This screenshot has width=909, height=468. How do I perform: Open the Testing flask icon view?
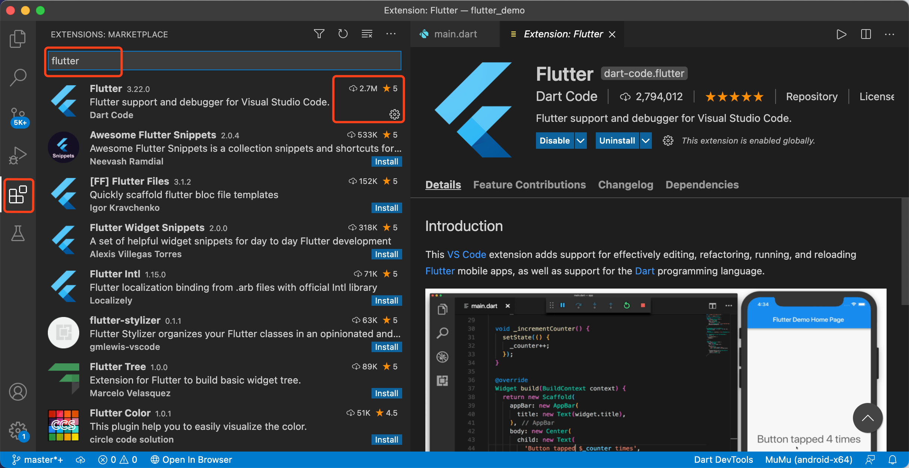coord(18,234)
